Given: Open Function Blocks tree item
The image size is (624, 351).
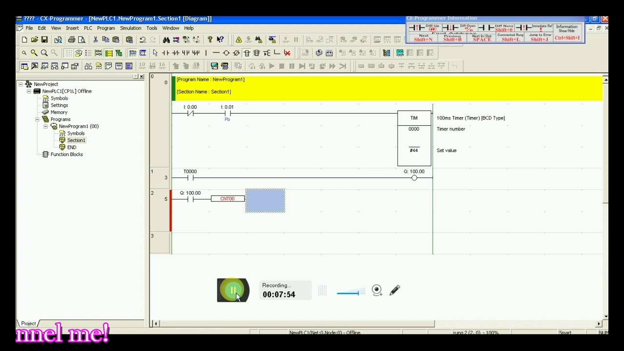Looking at the screenshot, I should point(67,155).
